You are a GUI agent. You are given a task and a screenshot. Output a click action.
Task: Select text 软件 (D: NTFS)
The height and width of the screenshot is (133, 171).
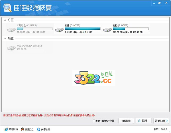(x=72, y=25)
